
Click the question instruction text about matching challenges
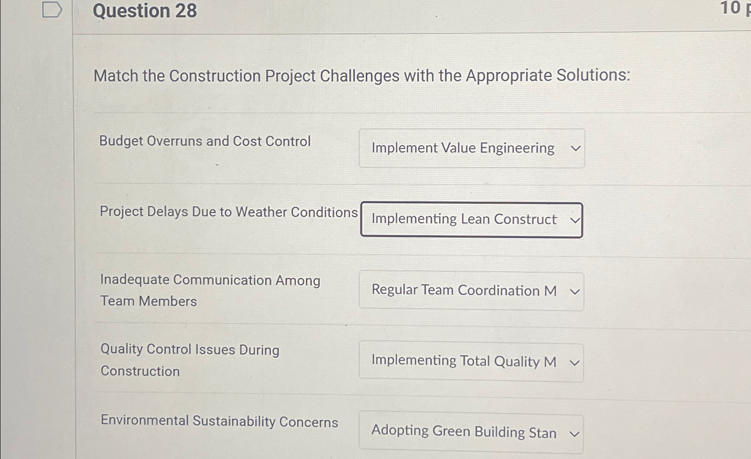pos(362,75)
